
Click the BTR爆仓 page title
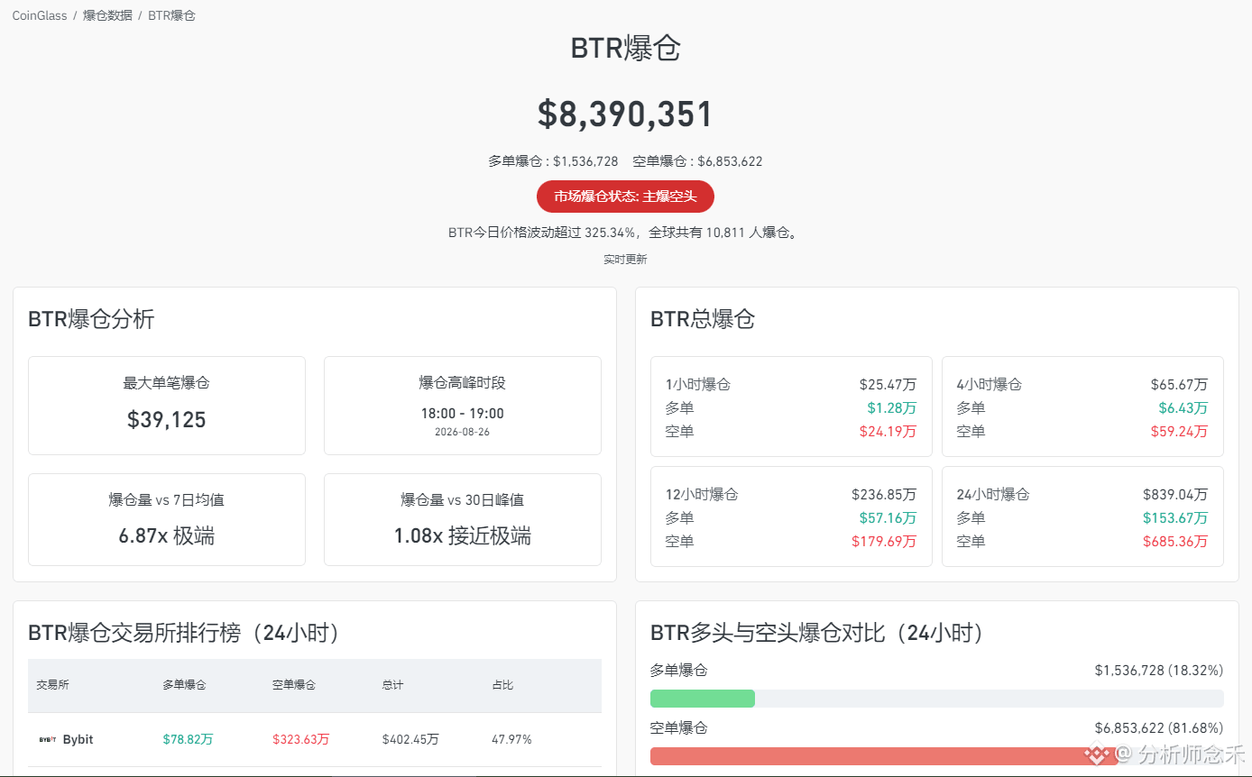625,48
